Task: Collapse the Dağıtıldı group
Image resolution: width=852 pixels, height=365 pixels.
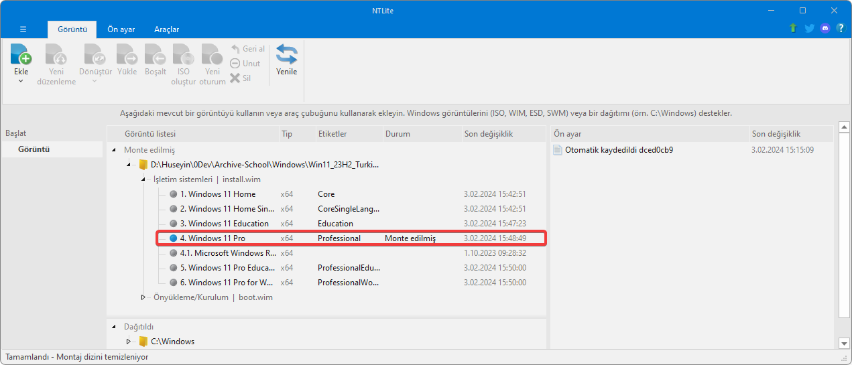Action: pos(114,327)
